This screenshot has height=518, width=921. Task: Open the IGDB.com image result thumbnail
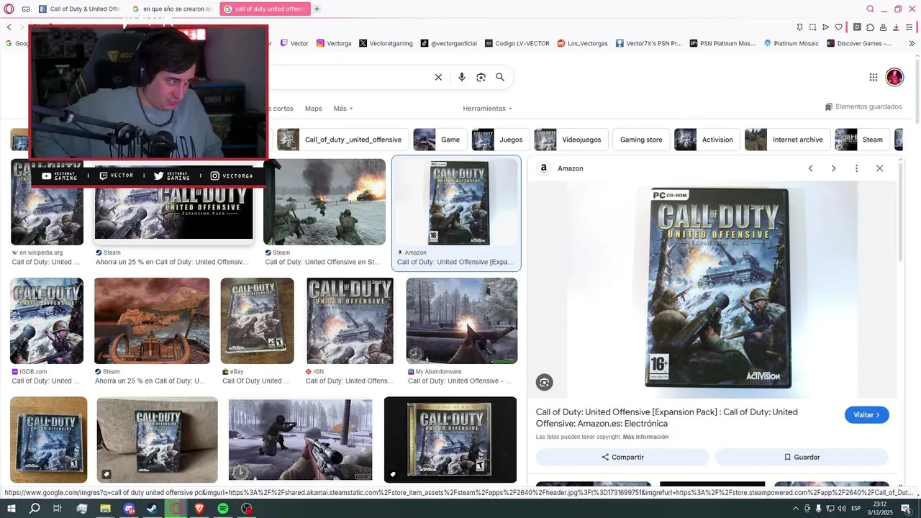(x=47, y=321)
